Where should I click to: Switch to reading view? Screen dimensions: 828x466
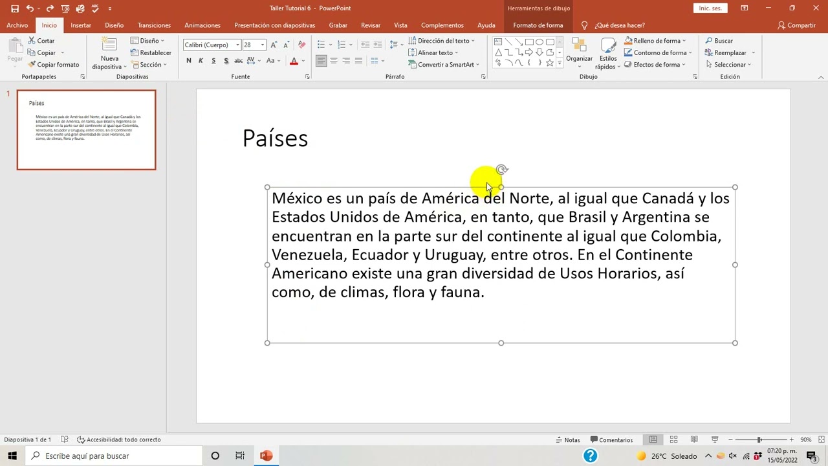694,440
